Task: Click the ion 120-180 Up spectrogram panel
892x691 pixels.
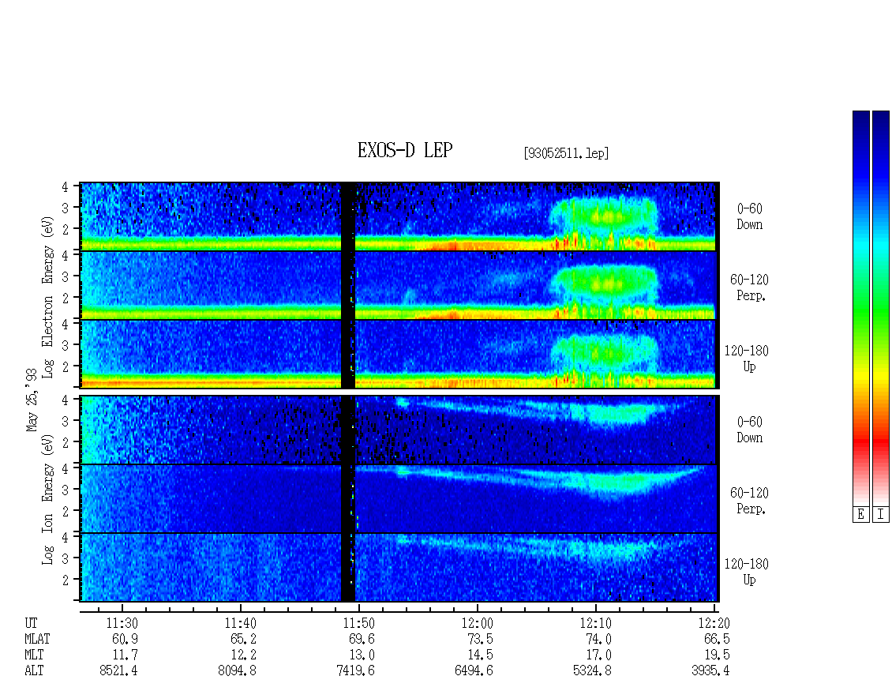Action: pyautogui.click(x=399, y=567)
